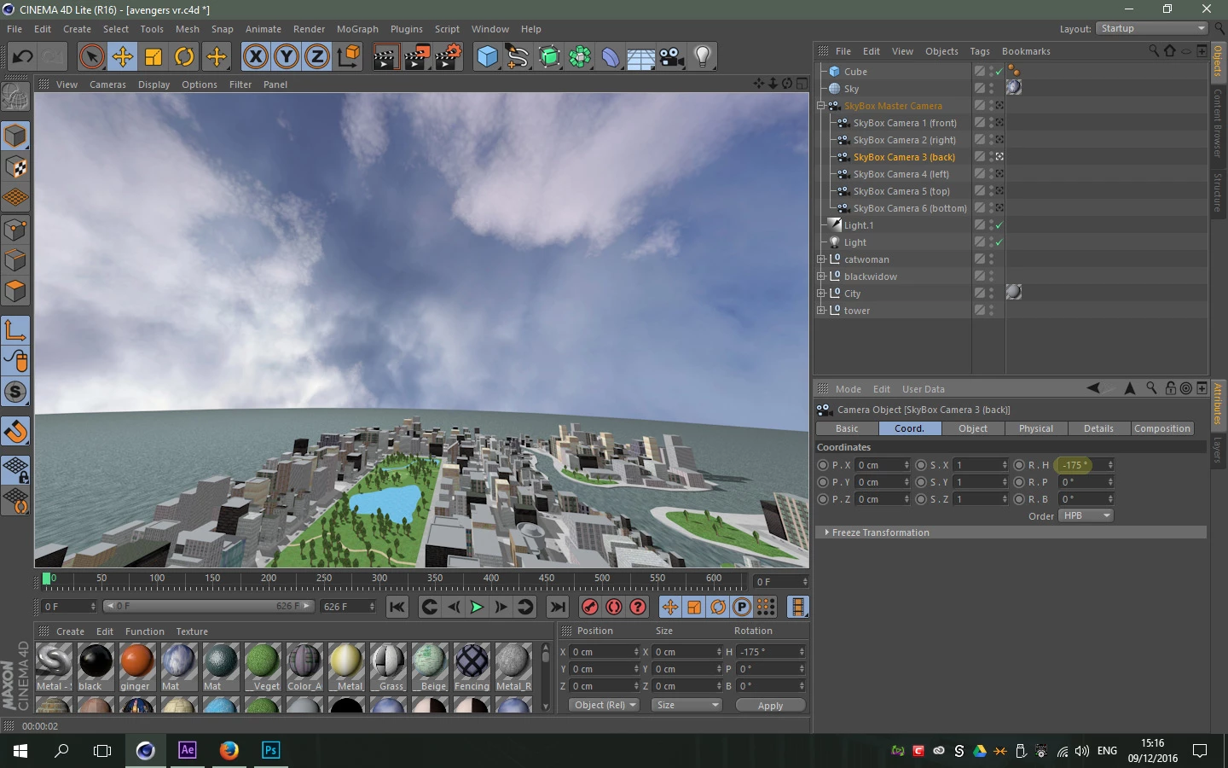Expand the blackwidow object tree
Screen dimensions: 1228x768
point(821,276)
